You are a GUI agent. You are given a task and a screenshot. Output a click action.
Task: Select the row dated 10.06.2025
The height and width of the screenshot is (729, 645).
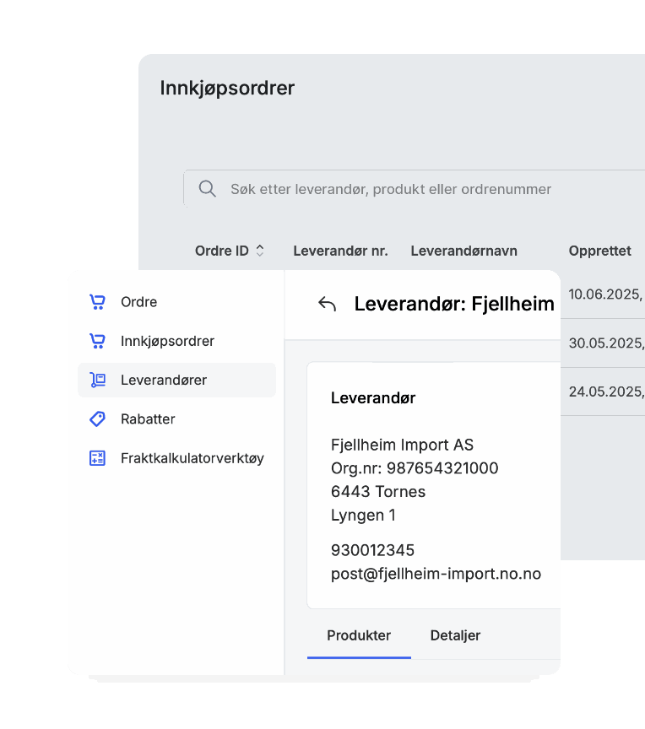[603, 294]
